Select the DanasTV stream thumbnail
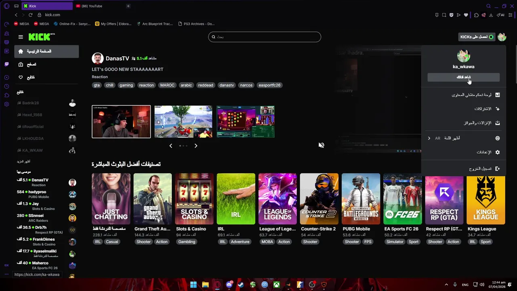 coord(121,122)
